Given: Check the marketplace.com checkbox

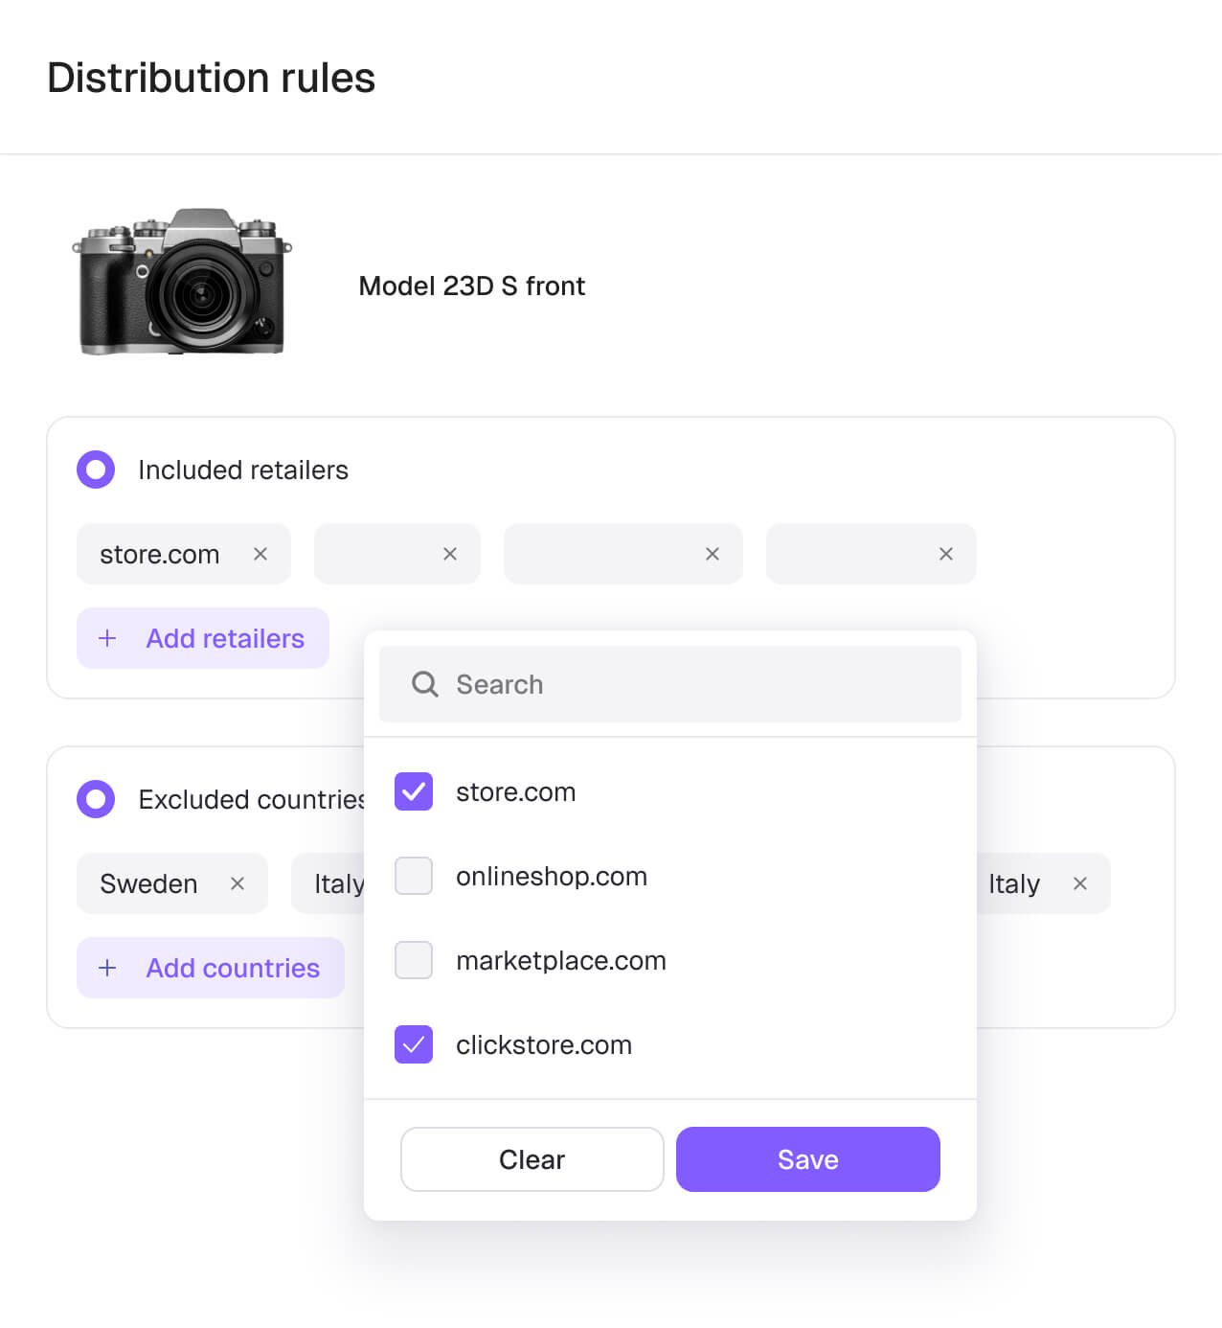Looking at the screenshot, I should [x=414, y=960].
